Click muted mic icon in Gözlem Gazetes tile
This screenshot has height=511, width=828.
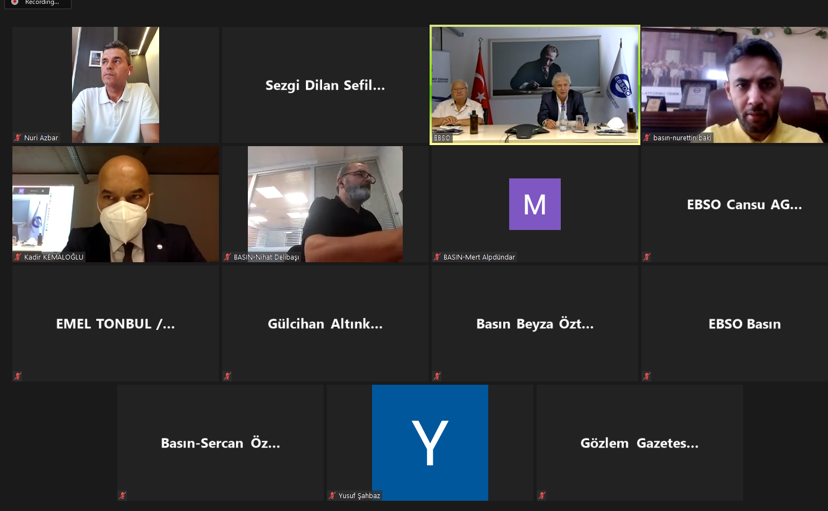click(542, 496)
